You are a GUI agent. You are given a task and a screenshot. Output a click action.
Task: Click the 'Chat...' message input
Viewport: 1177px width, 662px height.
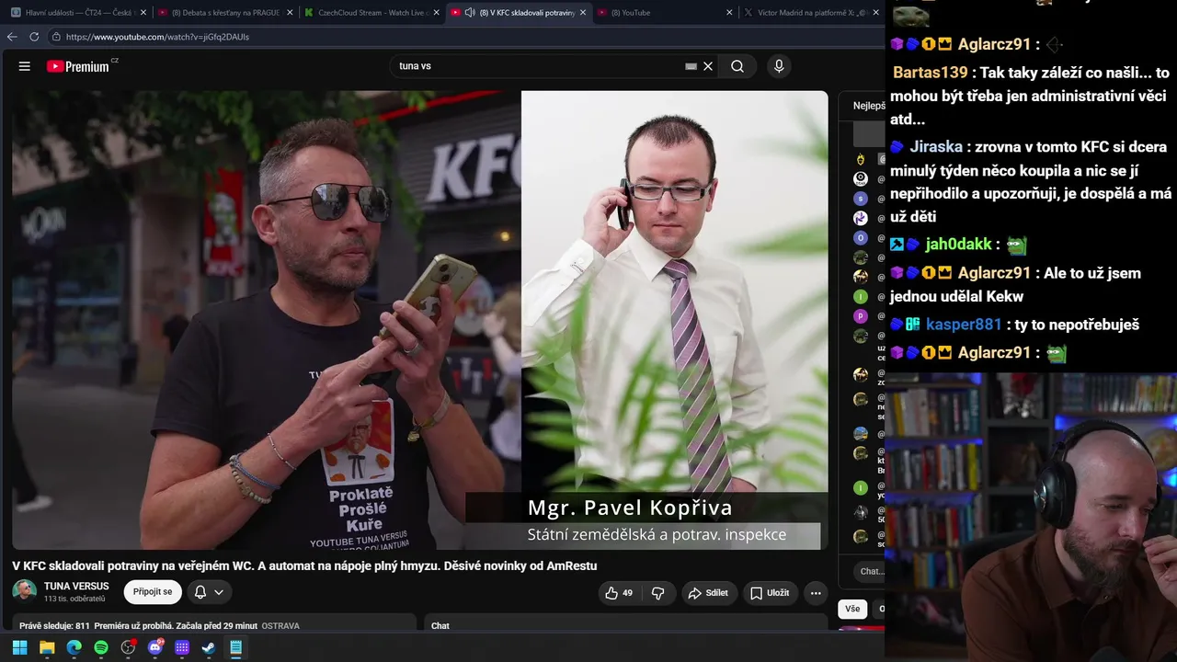(x=870, y=571)
